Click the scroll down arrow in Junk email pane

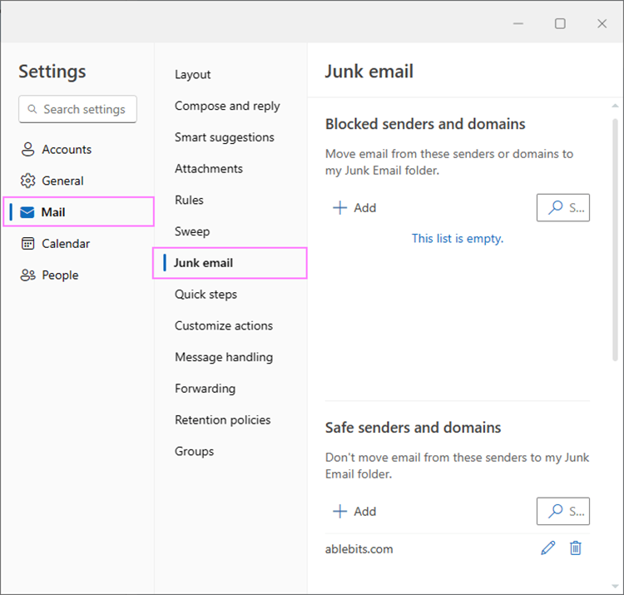tap(615, 586)
